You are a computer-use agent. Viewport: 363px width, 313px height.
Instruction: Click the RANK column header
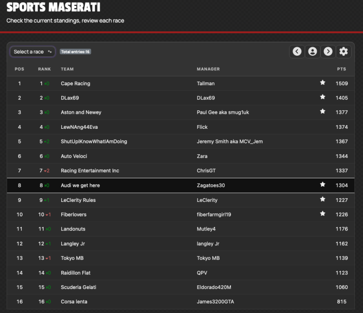tap(44, 69)
